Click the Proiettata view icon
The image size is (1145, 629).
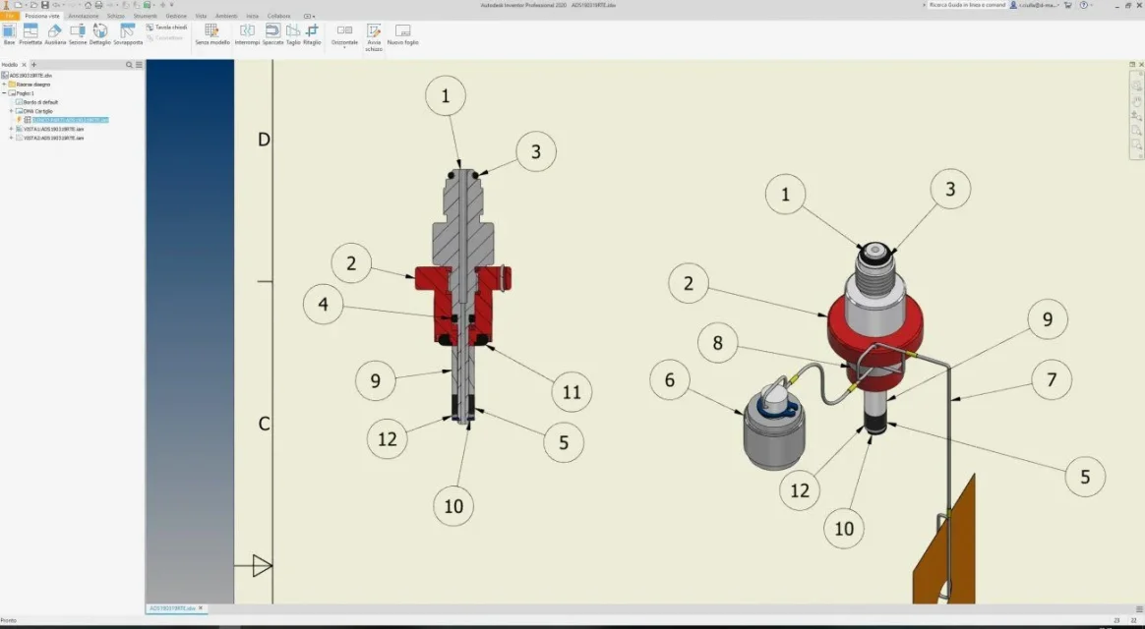click(x=30, y=34)
